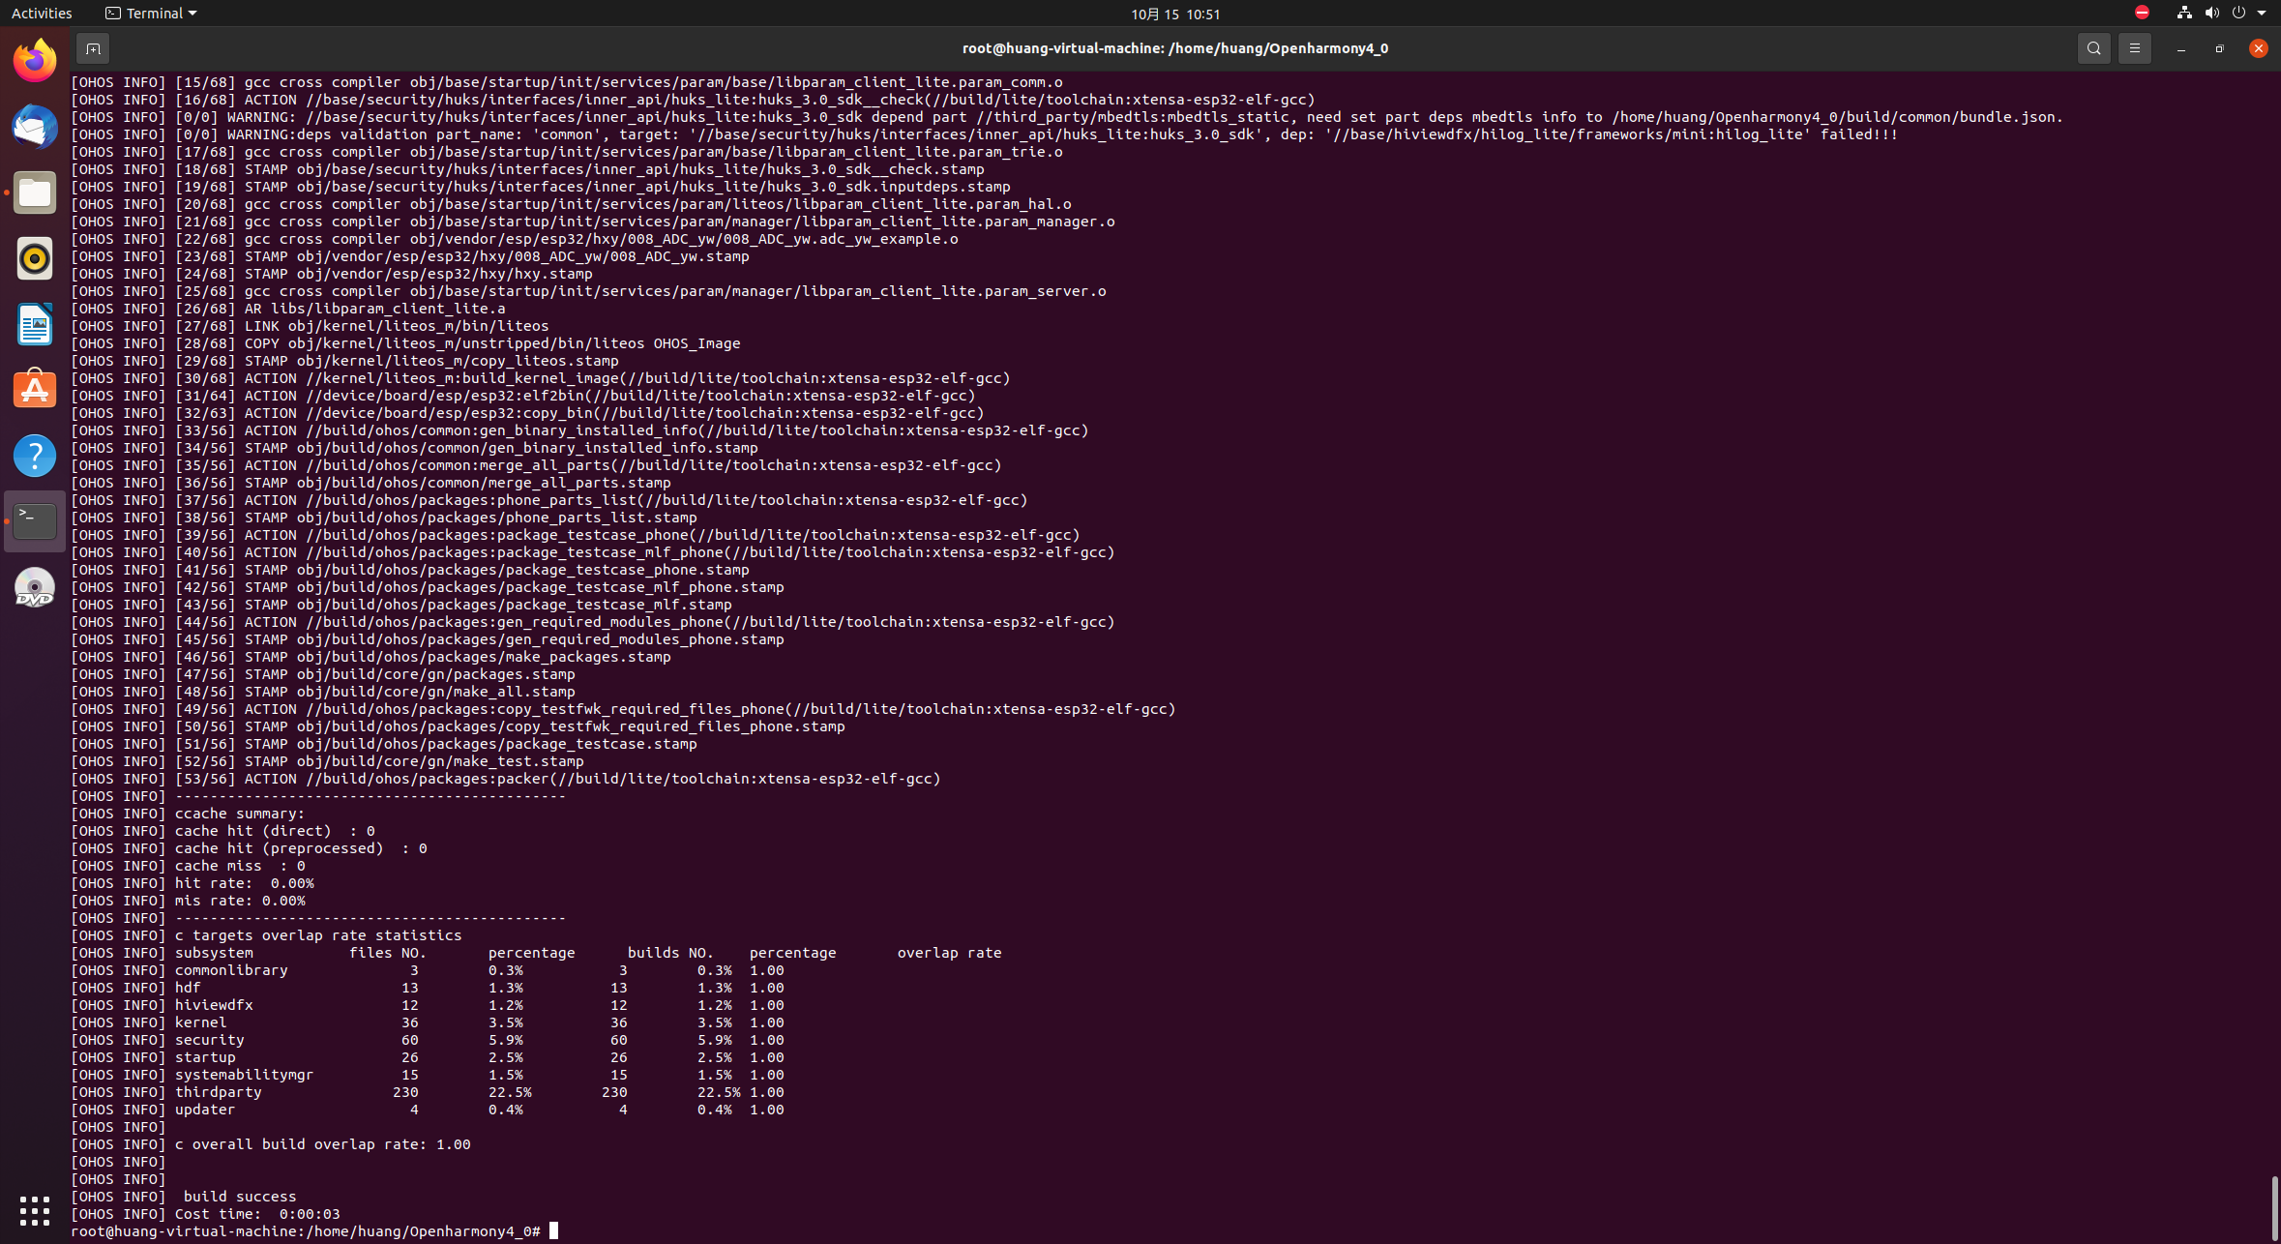Restore the terminal window size

(2219, 48)
